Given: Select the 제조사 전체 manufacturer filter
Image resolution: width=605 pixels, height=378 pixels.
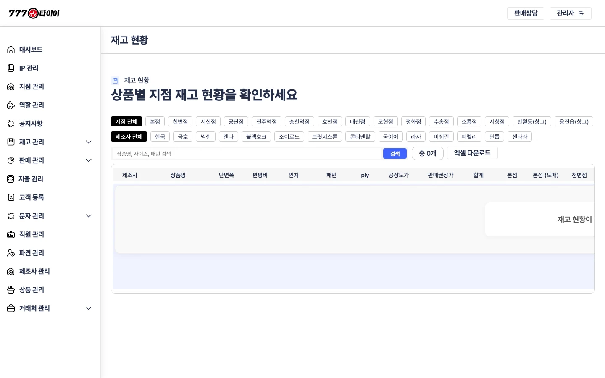Looking at the screenshot, I should (x=129, y=136).
